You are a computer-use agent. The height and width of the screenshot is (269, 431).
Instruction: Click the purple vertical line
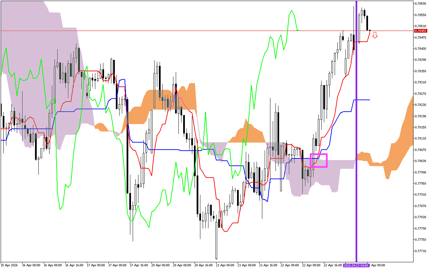point(356,134)
